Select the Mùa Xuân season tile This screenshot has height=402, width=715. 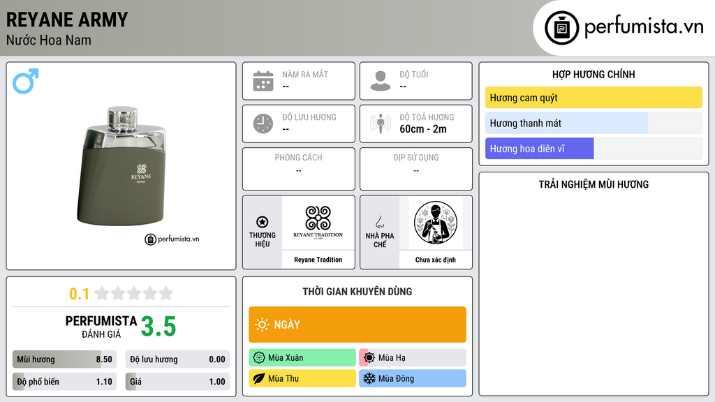[x=302, y=358]
